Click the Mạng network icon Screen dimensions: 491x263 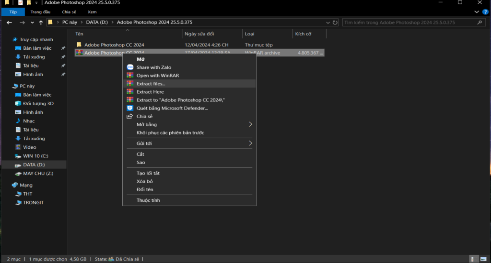tap(15, 185)
